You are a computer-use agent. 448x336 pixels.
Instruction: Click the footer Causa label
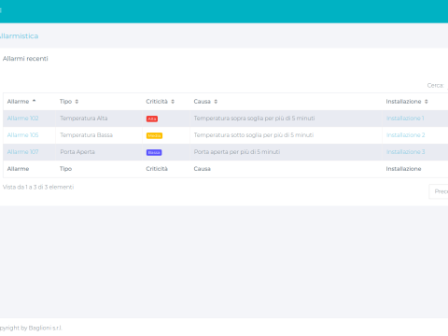click(202, 169)
